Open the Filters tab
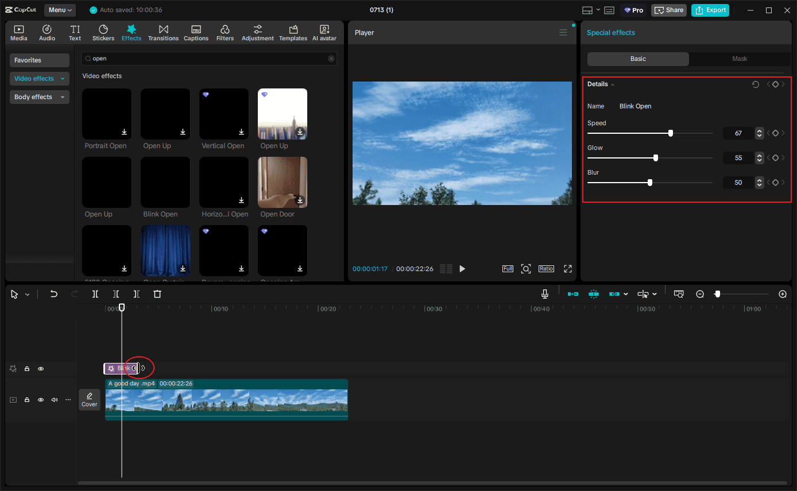 pyautogui.click(x=225, y=33)
